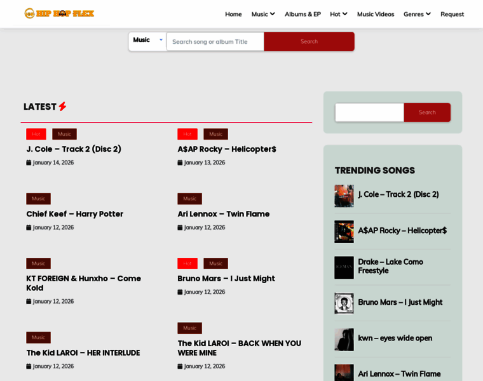483x381 pixels.
Task: Click Music tag above Ari Lennox post
Action: 190,199
